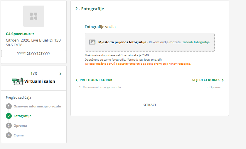Click right chevron beside Sljedeći korak
246x149 pixels.
223,80
